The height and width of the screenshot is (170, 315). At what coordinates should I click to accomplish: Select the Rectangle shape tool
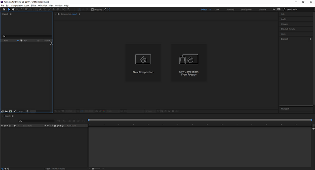36,10
